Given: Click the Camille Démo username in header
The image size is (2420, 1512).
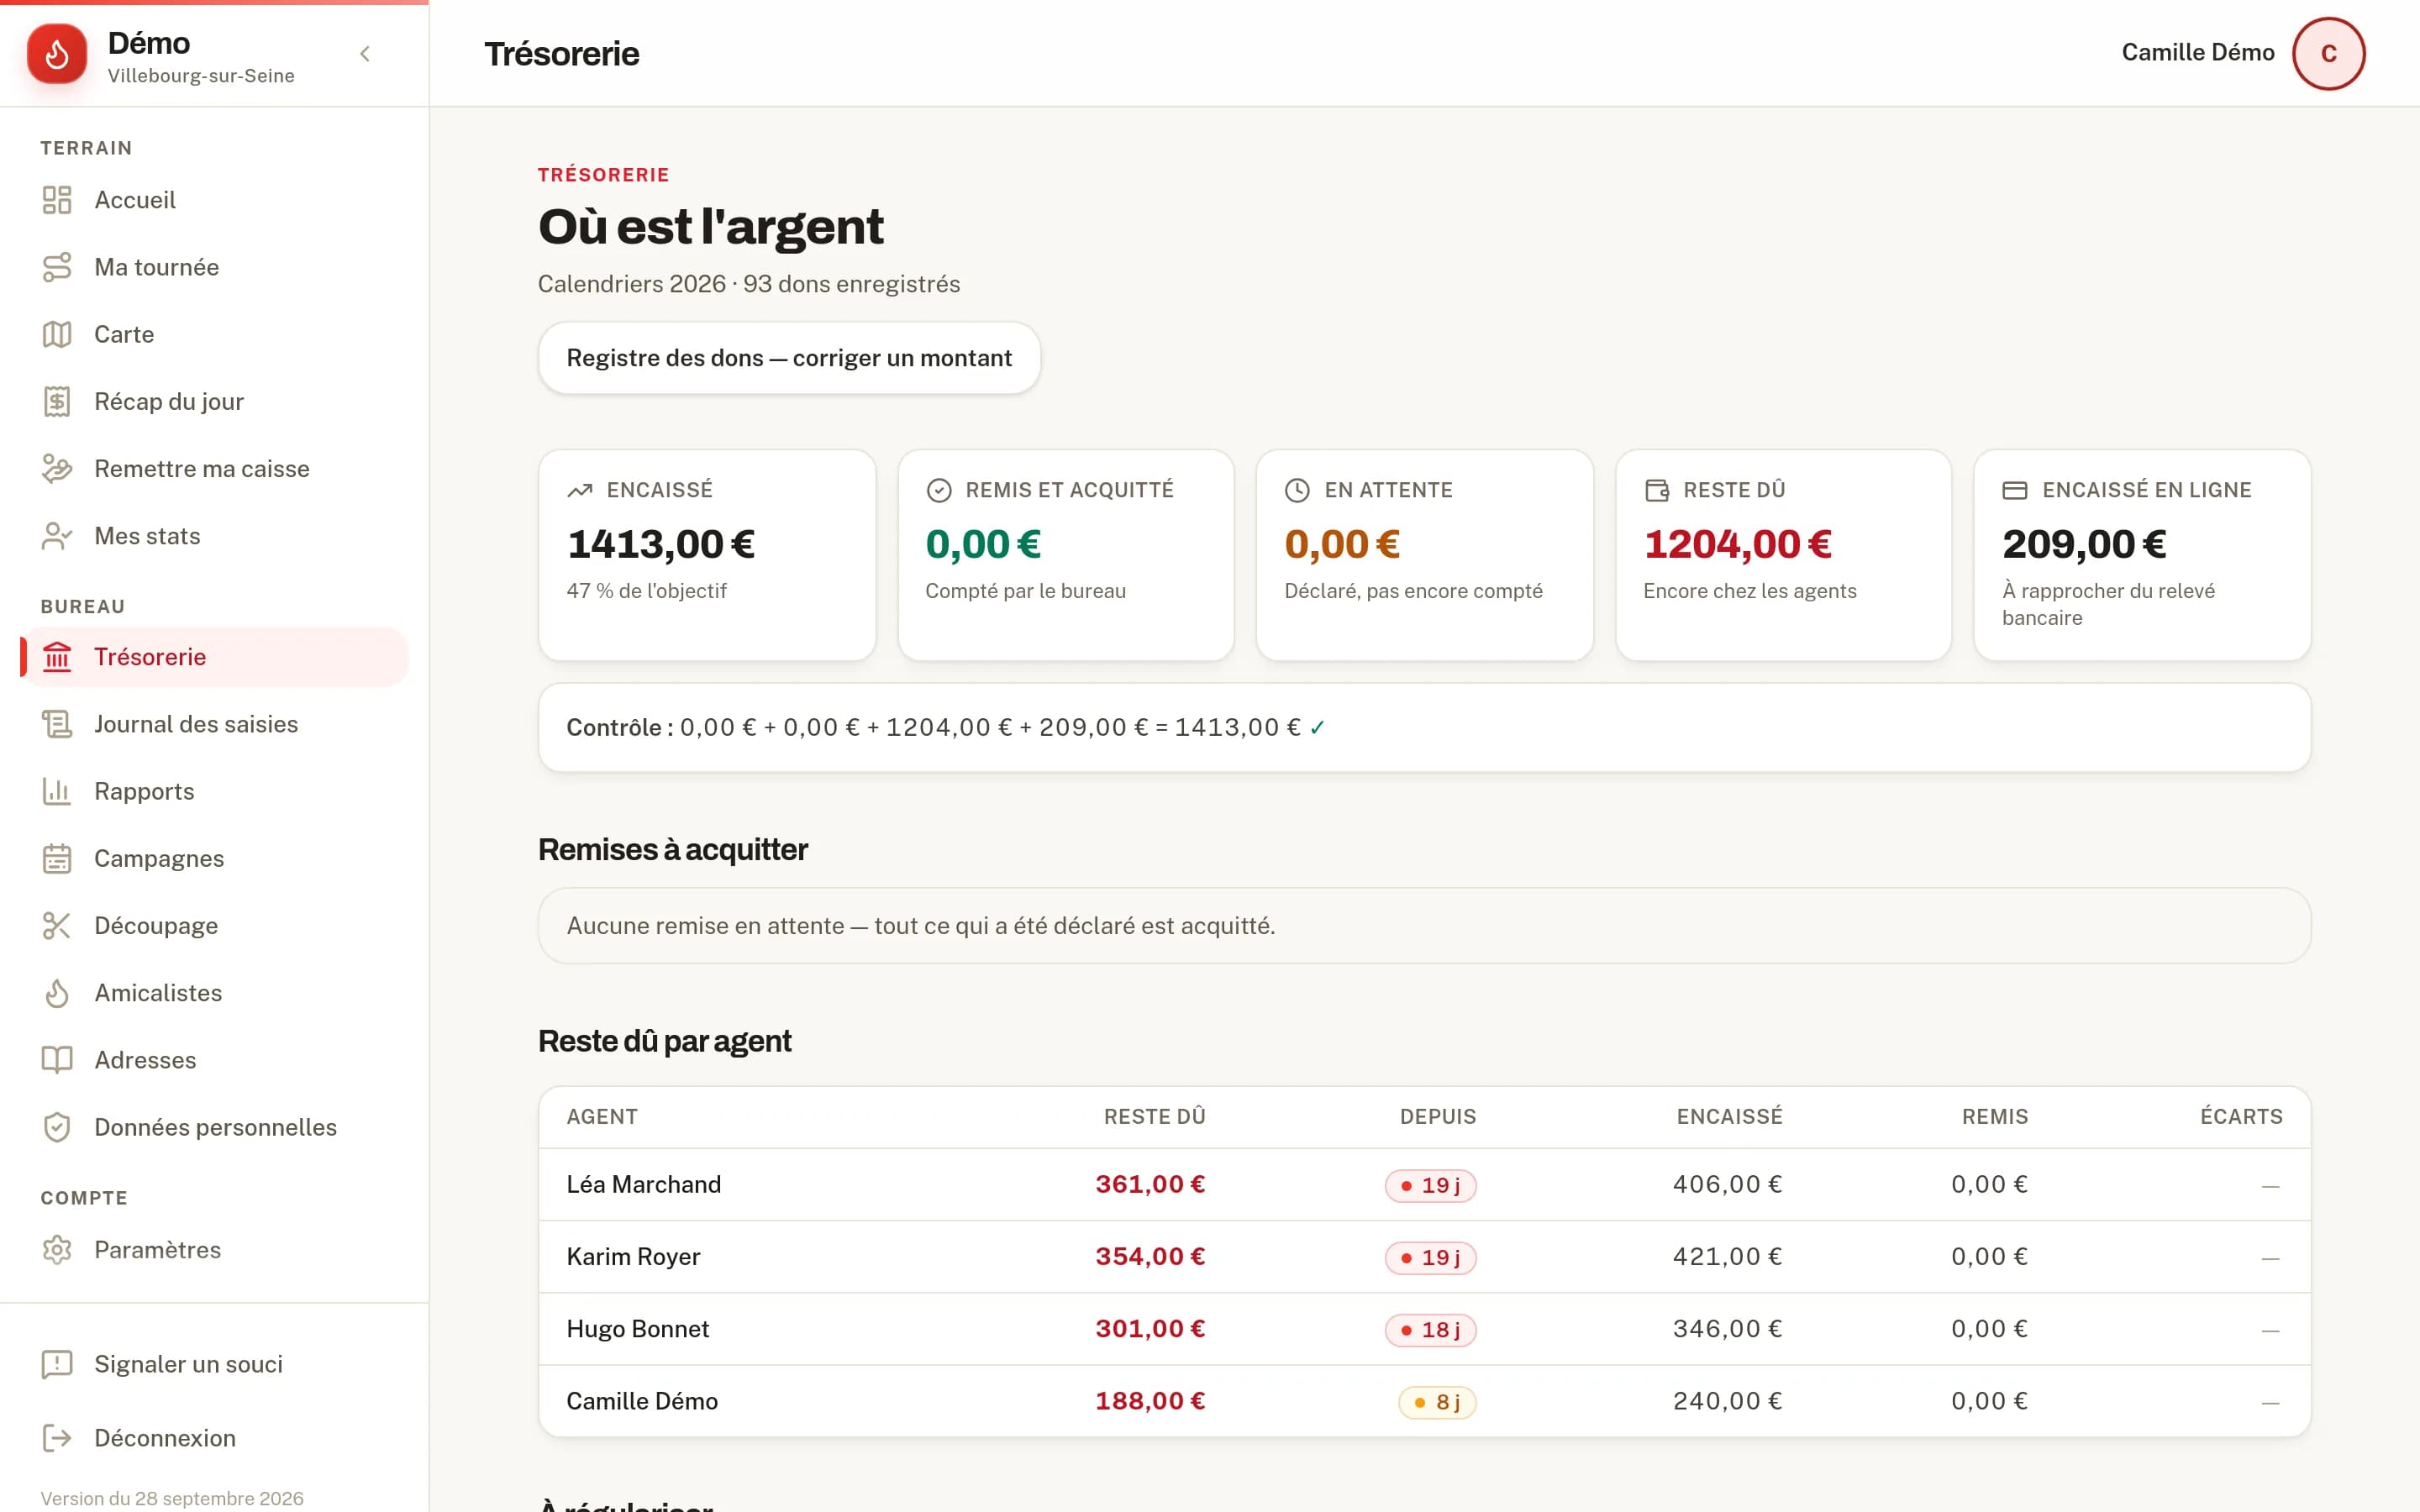Looking at the screenshot, I should point(2197,53).
